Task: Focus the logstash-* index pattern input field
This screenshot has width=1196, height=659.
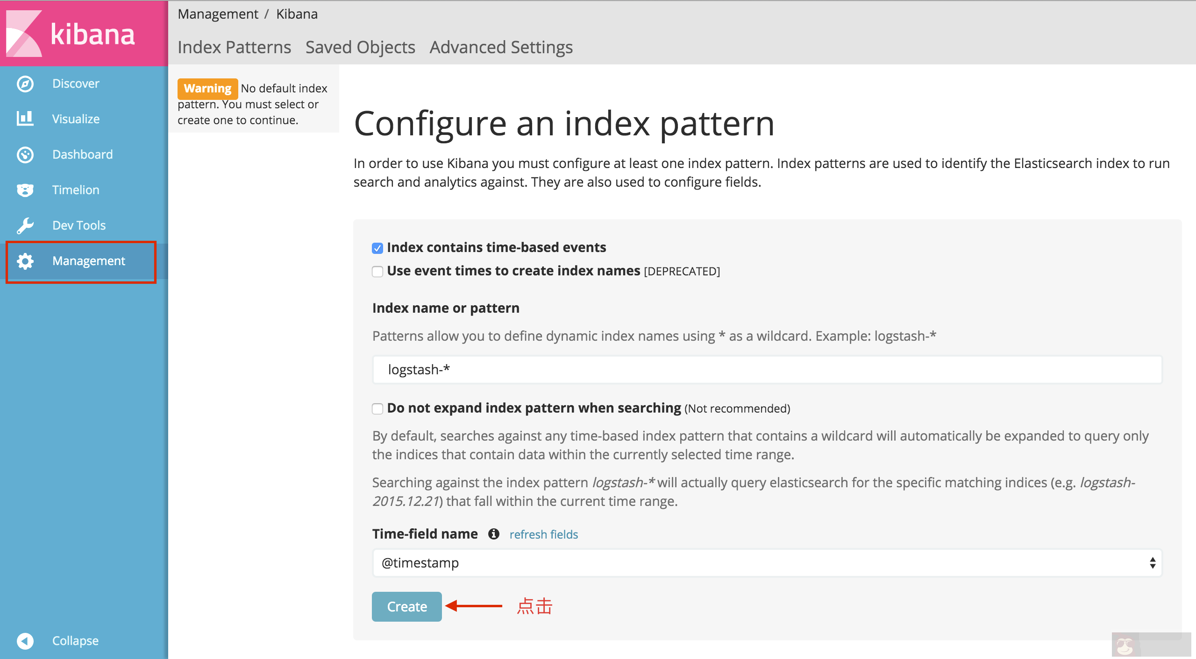Action: 767,370
